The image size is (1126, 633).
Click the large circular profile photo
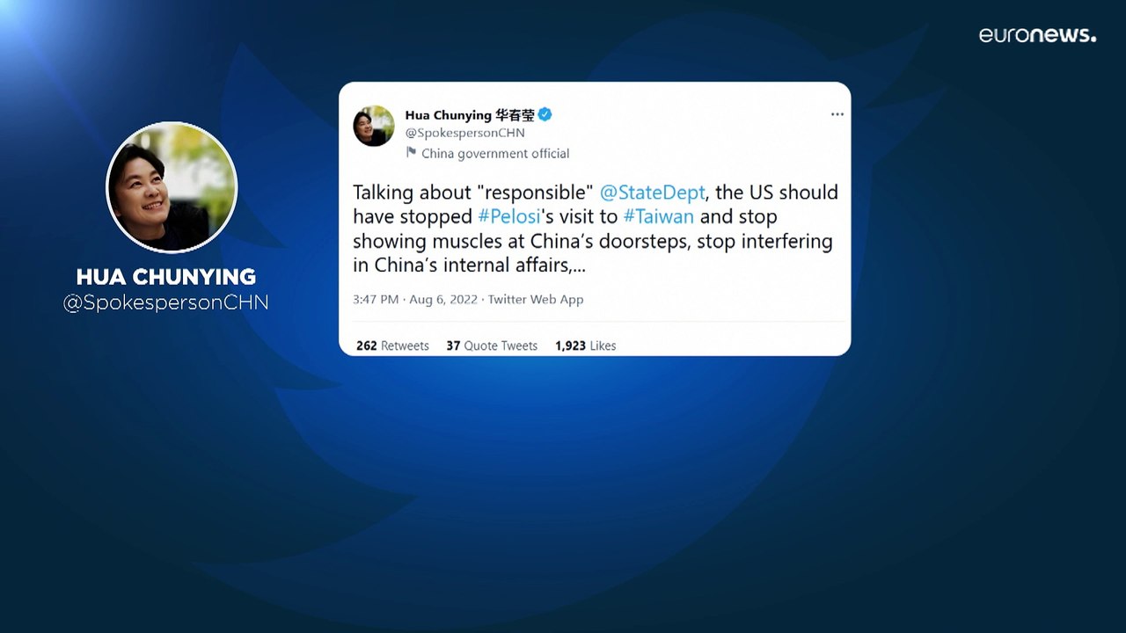[x=172, y=187]
